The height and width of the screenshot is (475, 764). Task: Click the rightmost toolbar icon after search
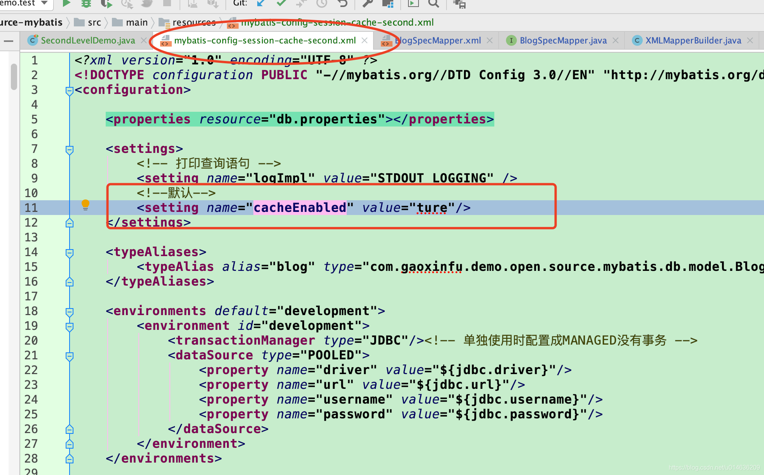pyautogui.click(x=459, y=3)
